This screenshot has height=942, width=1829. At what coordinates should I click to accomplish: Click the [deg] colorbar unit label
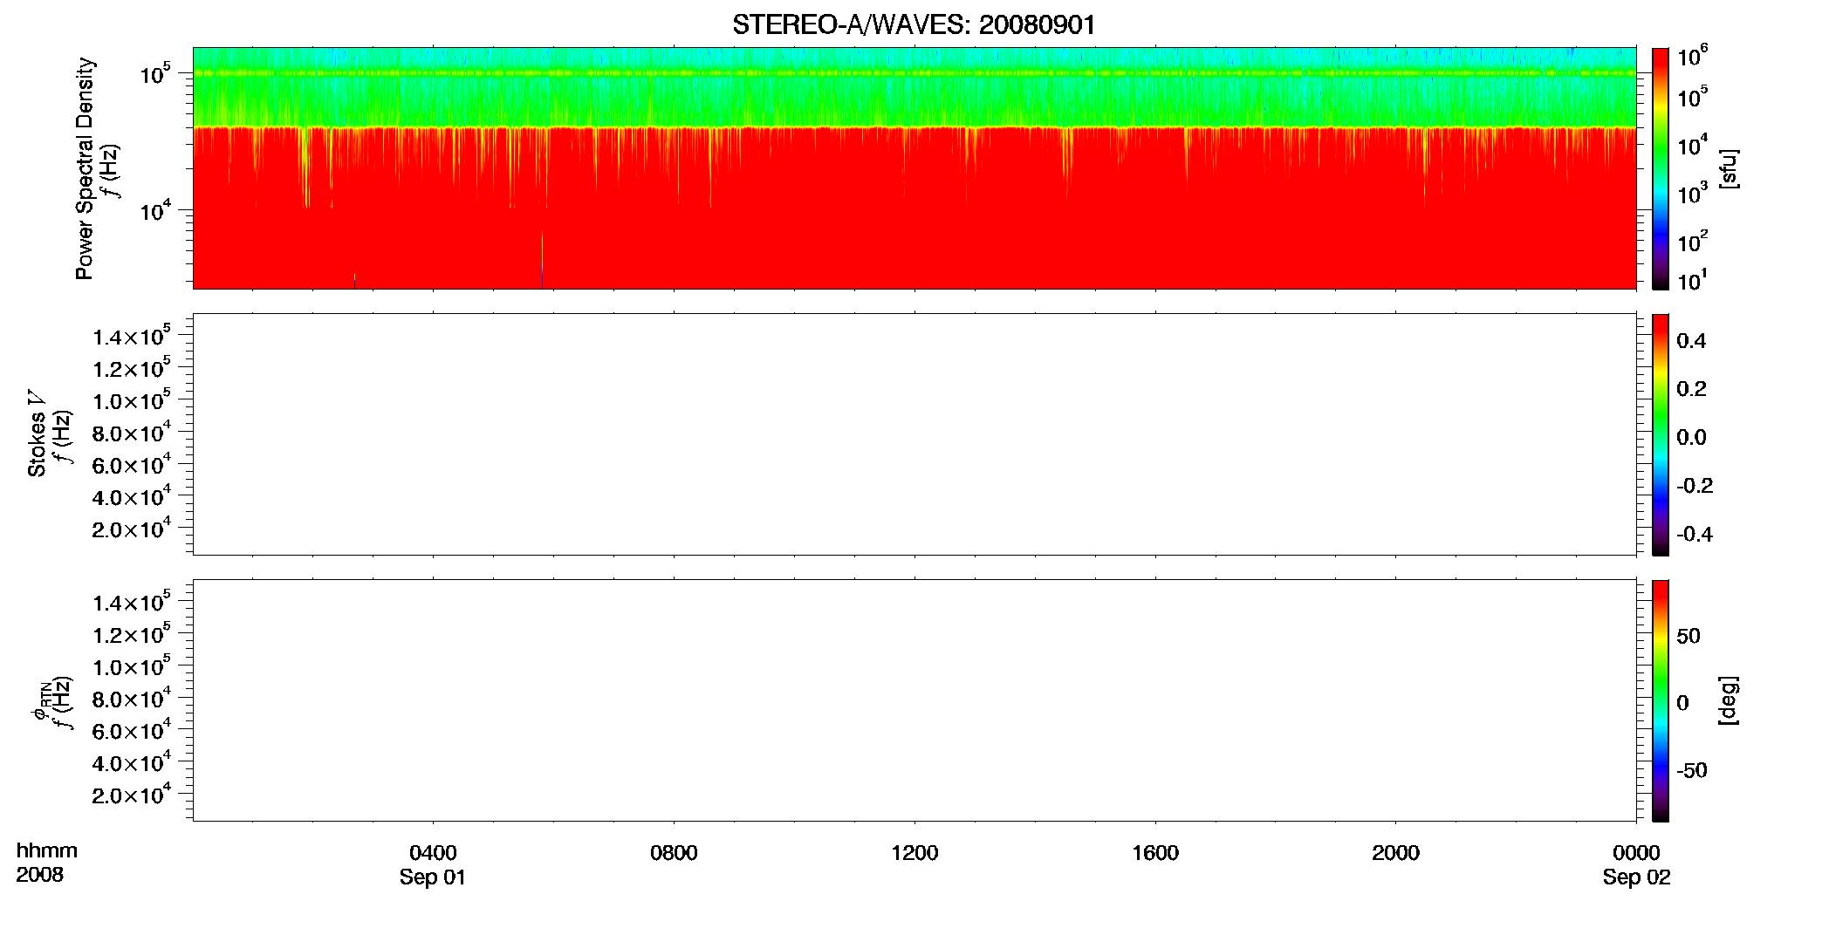(x=1729, y=700)
